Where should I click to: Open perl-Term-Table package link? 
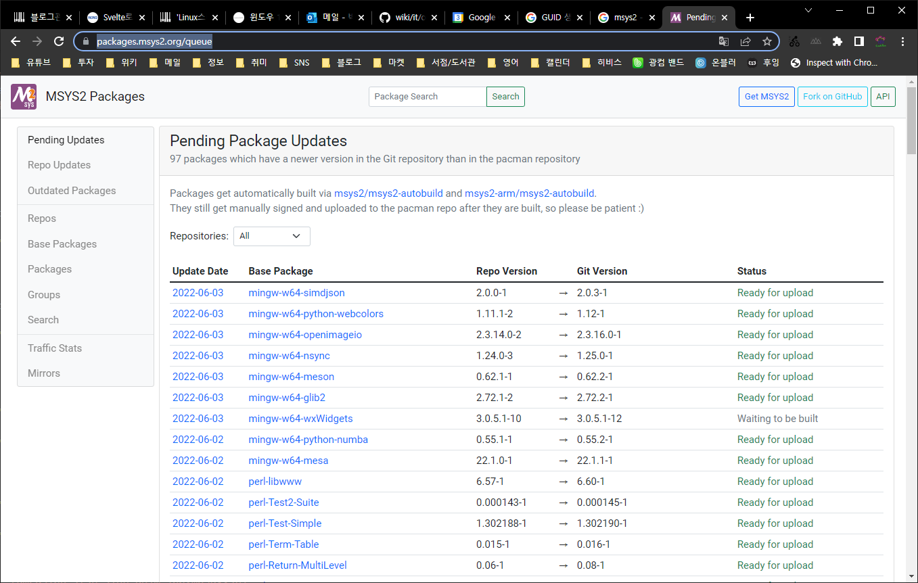click(283, 544)
